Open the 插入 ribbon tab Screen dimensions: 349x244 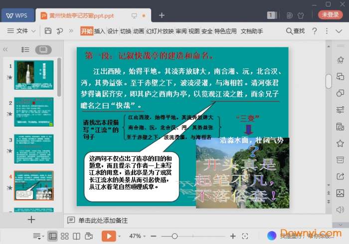[x=100, y=31]
